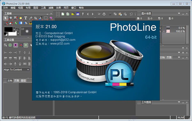
Task: Click the checkered transparency swatch
Action: tap(168, 31)
